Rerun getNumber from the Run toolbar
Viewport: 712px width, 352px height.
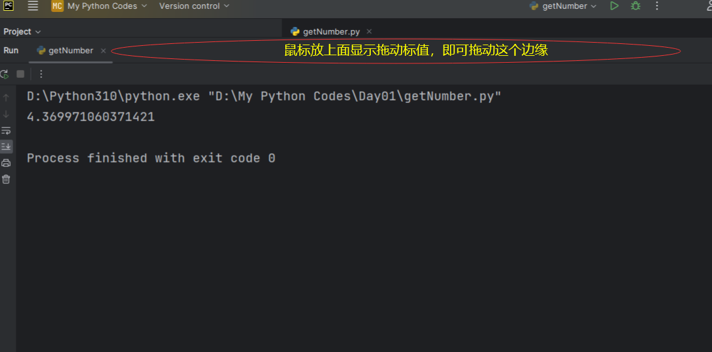tap(4, 74)
